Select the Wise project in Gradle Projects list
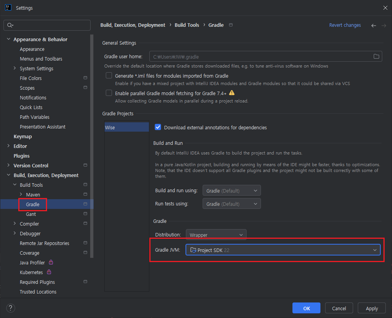Viewport: 392px width, 318px height. pyautogui.click(x=110, y=127)
